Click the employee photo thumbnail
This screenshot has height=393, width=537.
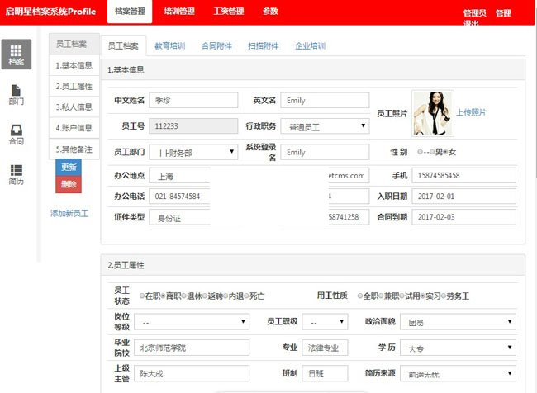coord(433,113)
